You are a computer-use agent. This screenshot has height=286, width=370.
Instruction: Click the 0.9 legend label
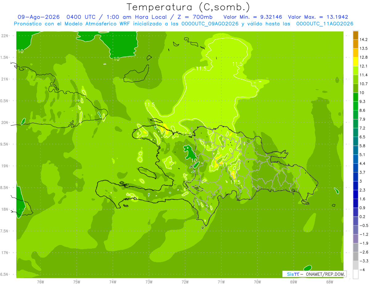pyautogui.click(x=363, y=208)
